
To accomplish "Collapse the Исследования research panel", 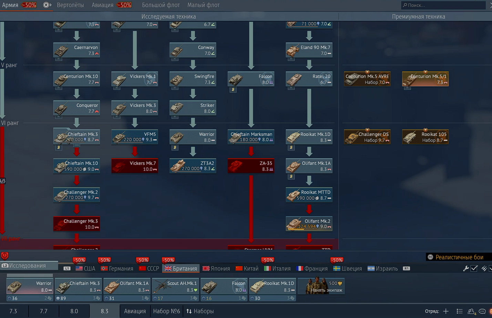I will tap(29, 266).
